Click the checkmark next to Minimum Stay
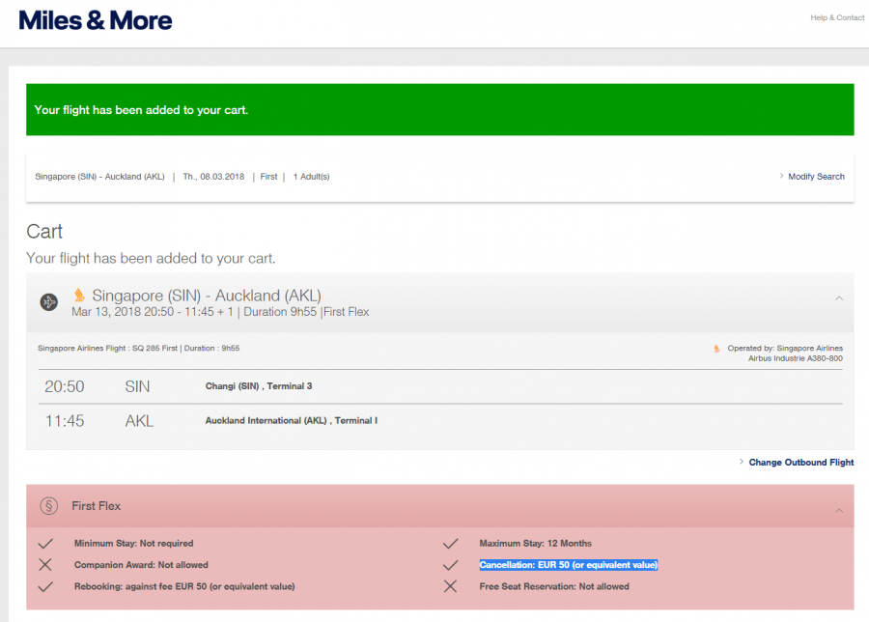869x622 pixels. tap(45, 543)
